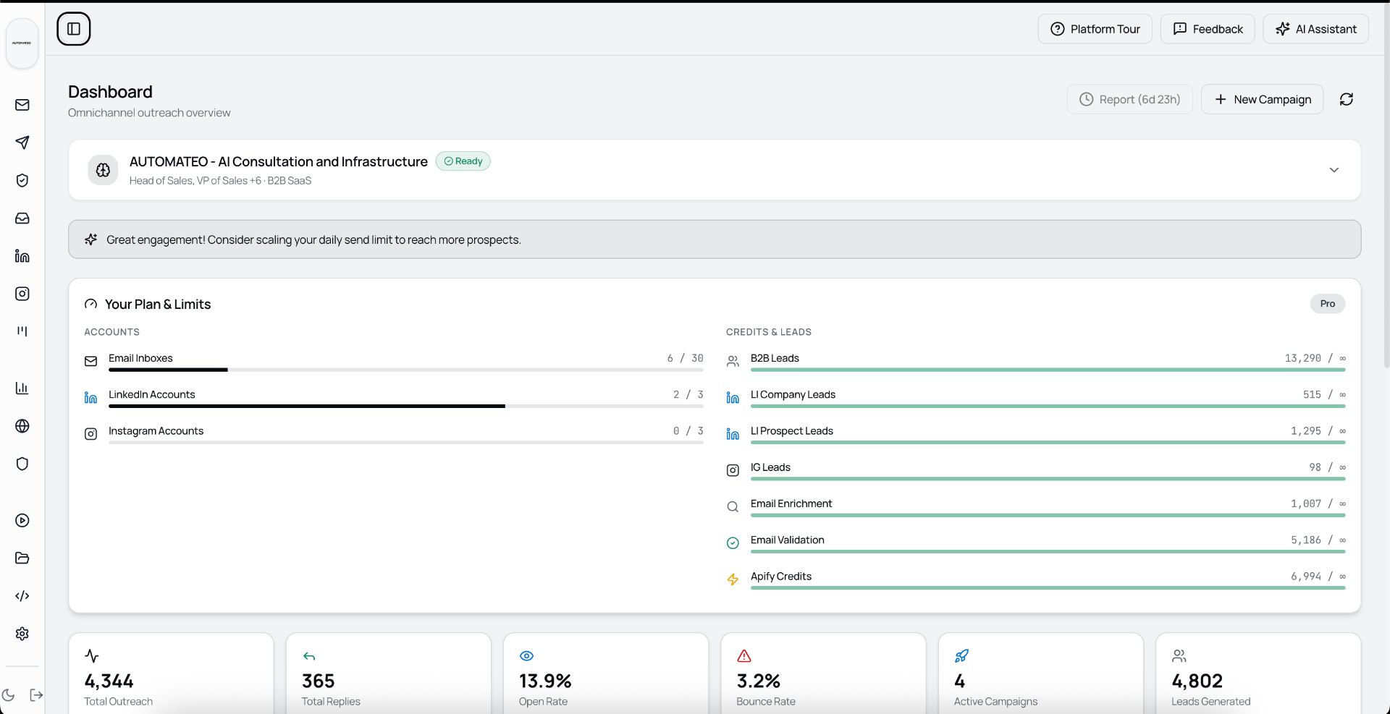Click the Feedback button
This screenshot has width=1390, height=714.
[x=1208, y=29]
